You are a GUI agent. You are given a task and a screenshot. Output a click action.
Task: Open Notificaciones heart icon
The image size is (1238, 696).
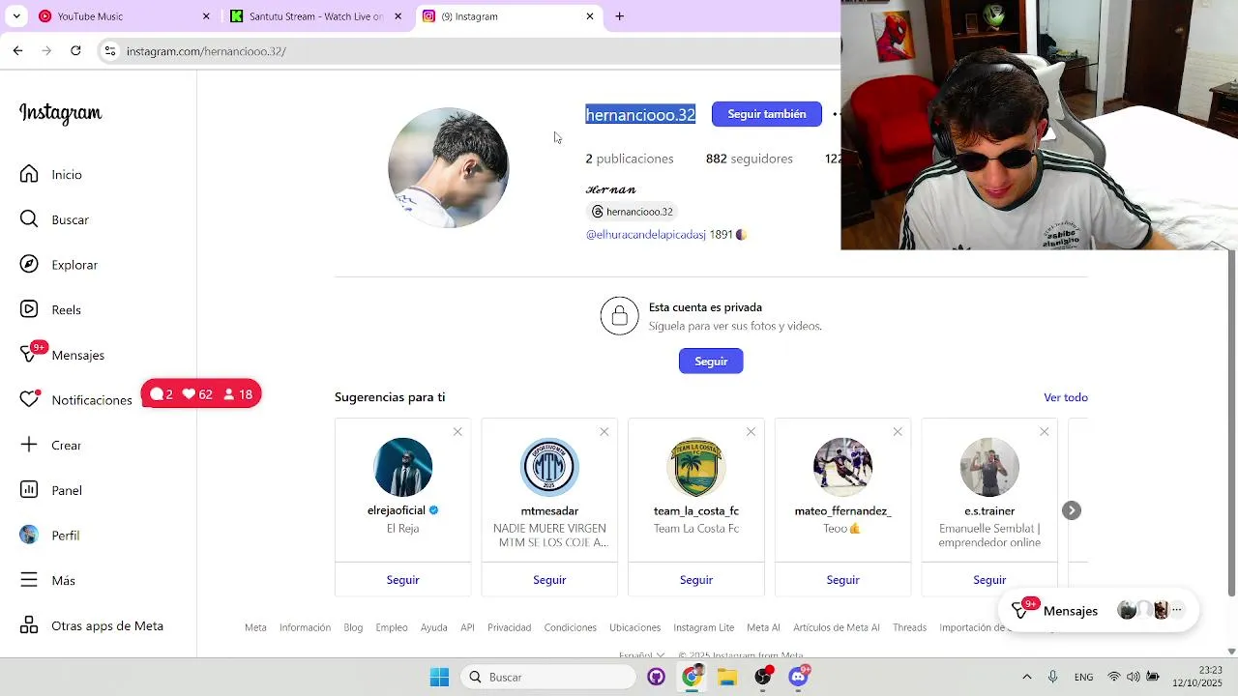click(30, 399)
